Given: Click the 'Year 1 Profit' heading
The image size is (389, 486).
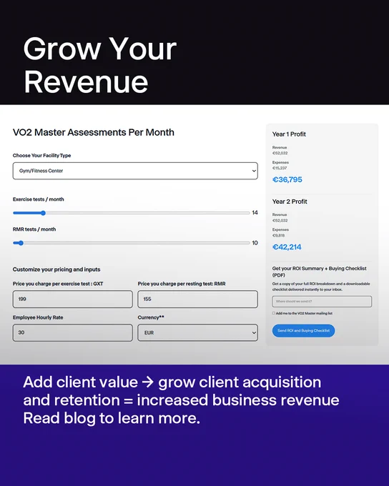Looking at the screenshot, I should click(289, 134).
